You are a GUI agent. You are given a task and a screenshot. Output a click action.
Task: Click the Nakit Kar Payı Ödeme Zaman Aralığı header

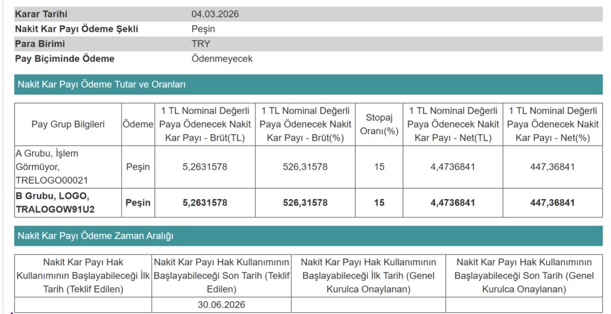tap(95, 236)
